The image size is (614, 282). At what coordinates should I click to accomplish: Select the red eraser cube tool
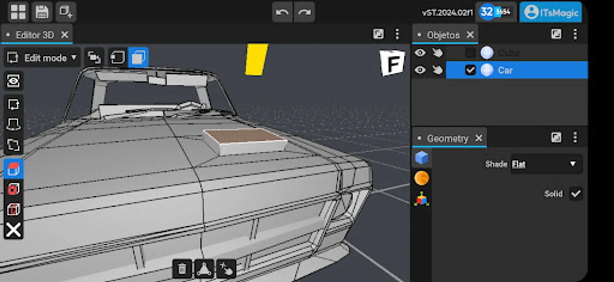pyautogui.click(x=14, y=189)
